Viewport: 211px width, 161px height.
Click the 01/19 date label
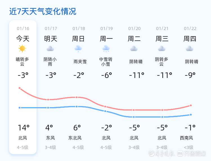[106, 28]
